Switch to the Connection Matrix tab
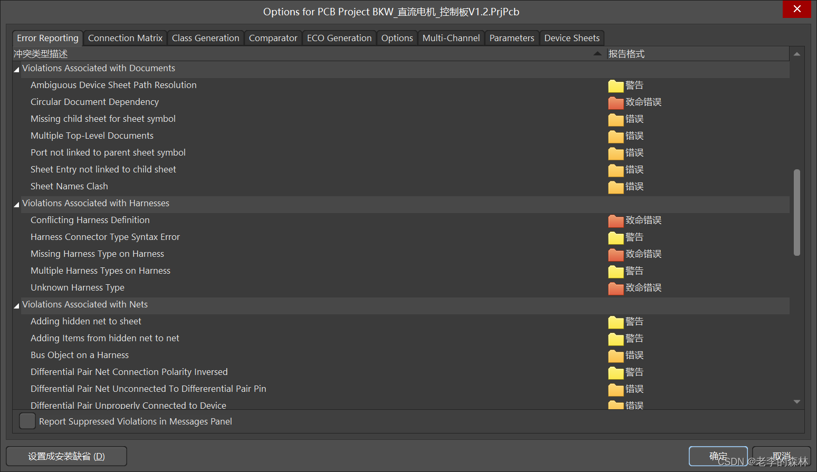 125,38
